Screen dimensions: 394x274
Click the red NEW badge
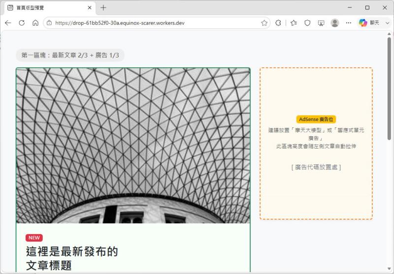click(x=34, y=238)
